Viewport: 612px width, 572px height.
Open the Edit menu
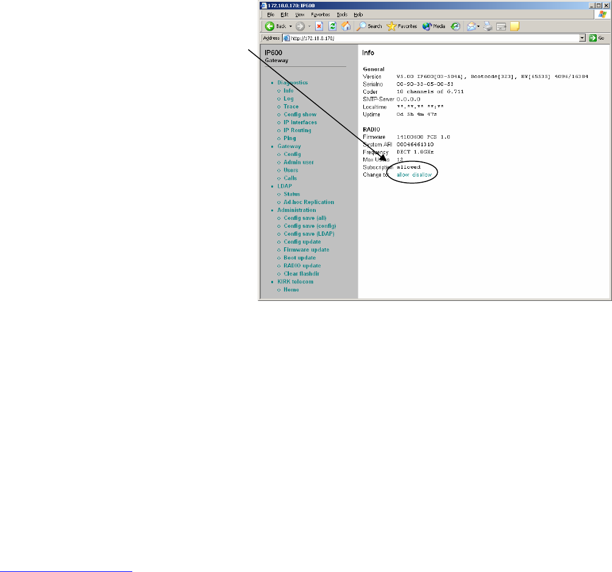[285, 15]
